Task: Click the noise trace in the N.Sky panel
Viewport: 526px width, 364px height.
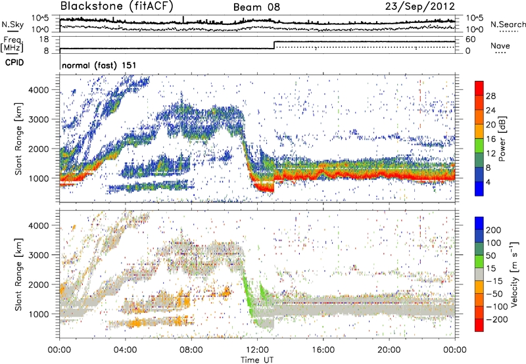Action: [x=257, y=21]
